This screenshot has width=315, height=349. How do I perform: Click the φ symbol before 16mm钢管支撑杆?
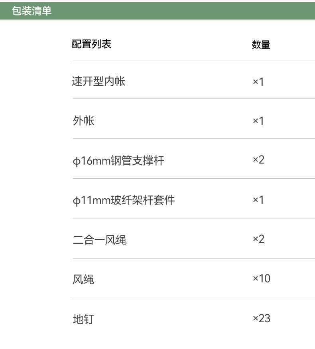77,162
